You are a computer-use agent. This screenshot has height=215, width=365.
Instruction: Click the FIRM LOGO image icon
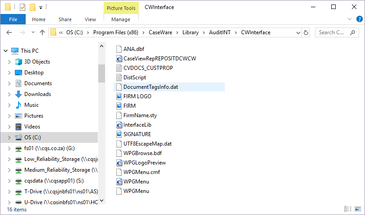click(x=119, y=96)
